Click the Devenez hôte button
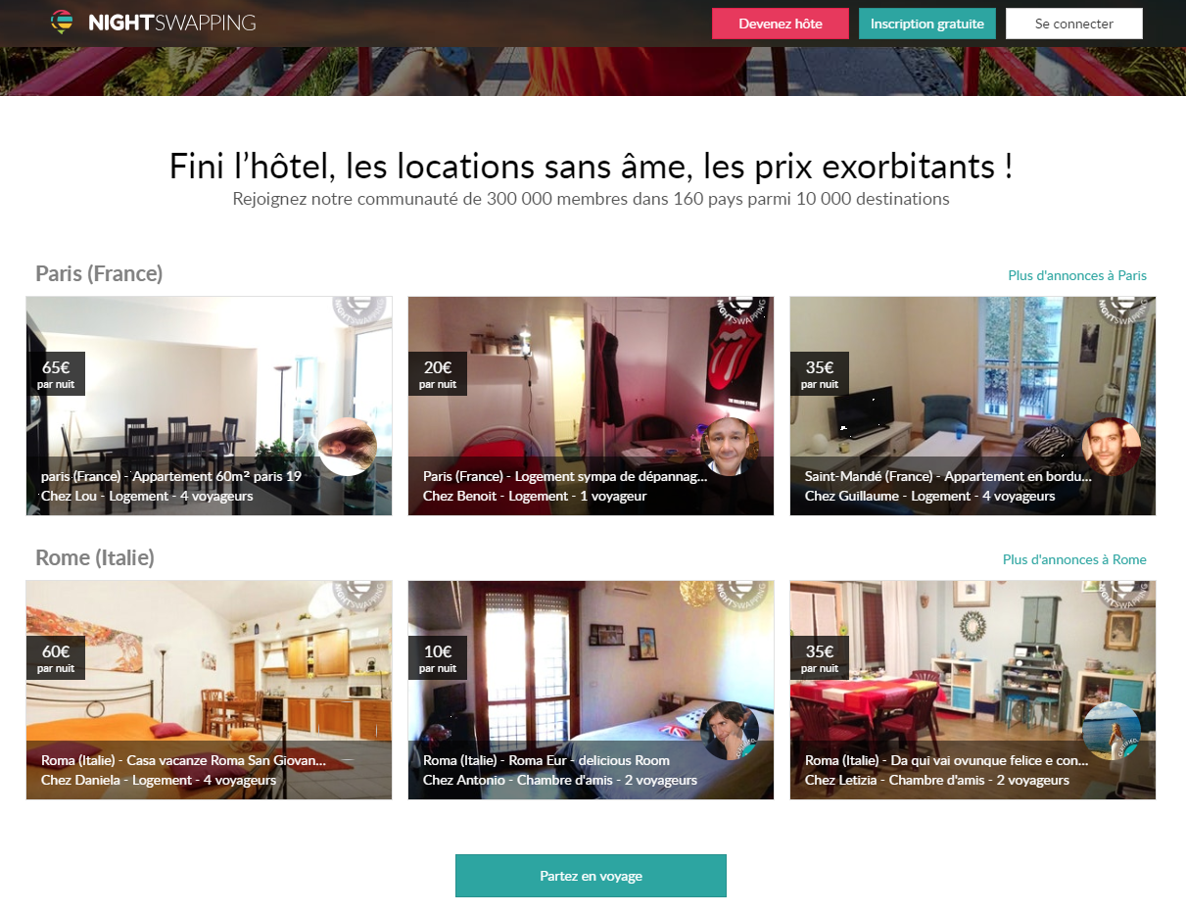 pos(781,24)
